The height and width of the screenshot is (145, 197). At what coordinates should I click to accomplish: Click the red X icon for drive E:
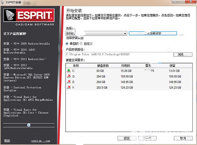pos(69,82)
